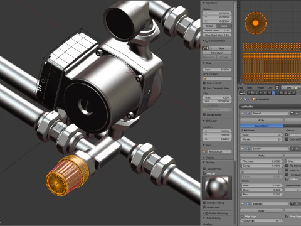Open the UVs menu in UV editor
This screenshot has width=301, height=226.
(x=270, y=88)
